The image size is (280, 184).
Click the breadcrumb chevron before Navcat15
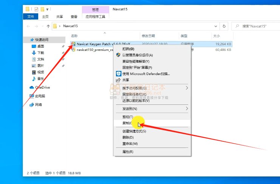point(60,26)
